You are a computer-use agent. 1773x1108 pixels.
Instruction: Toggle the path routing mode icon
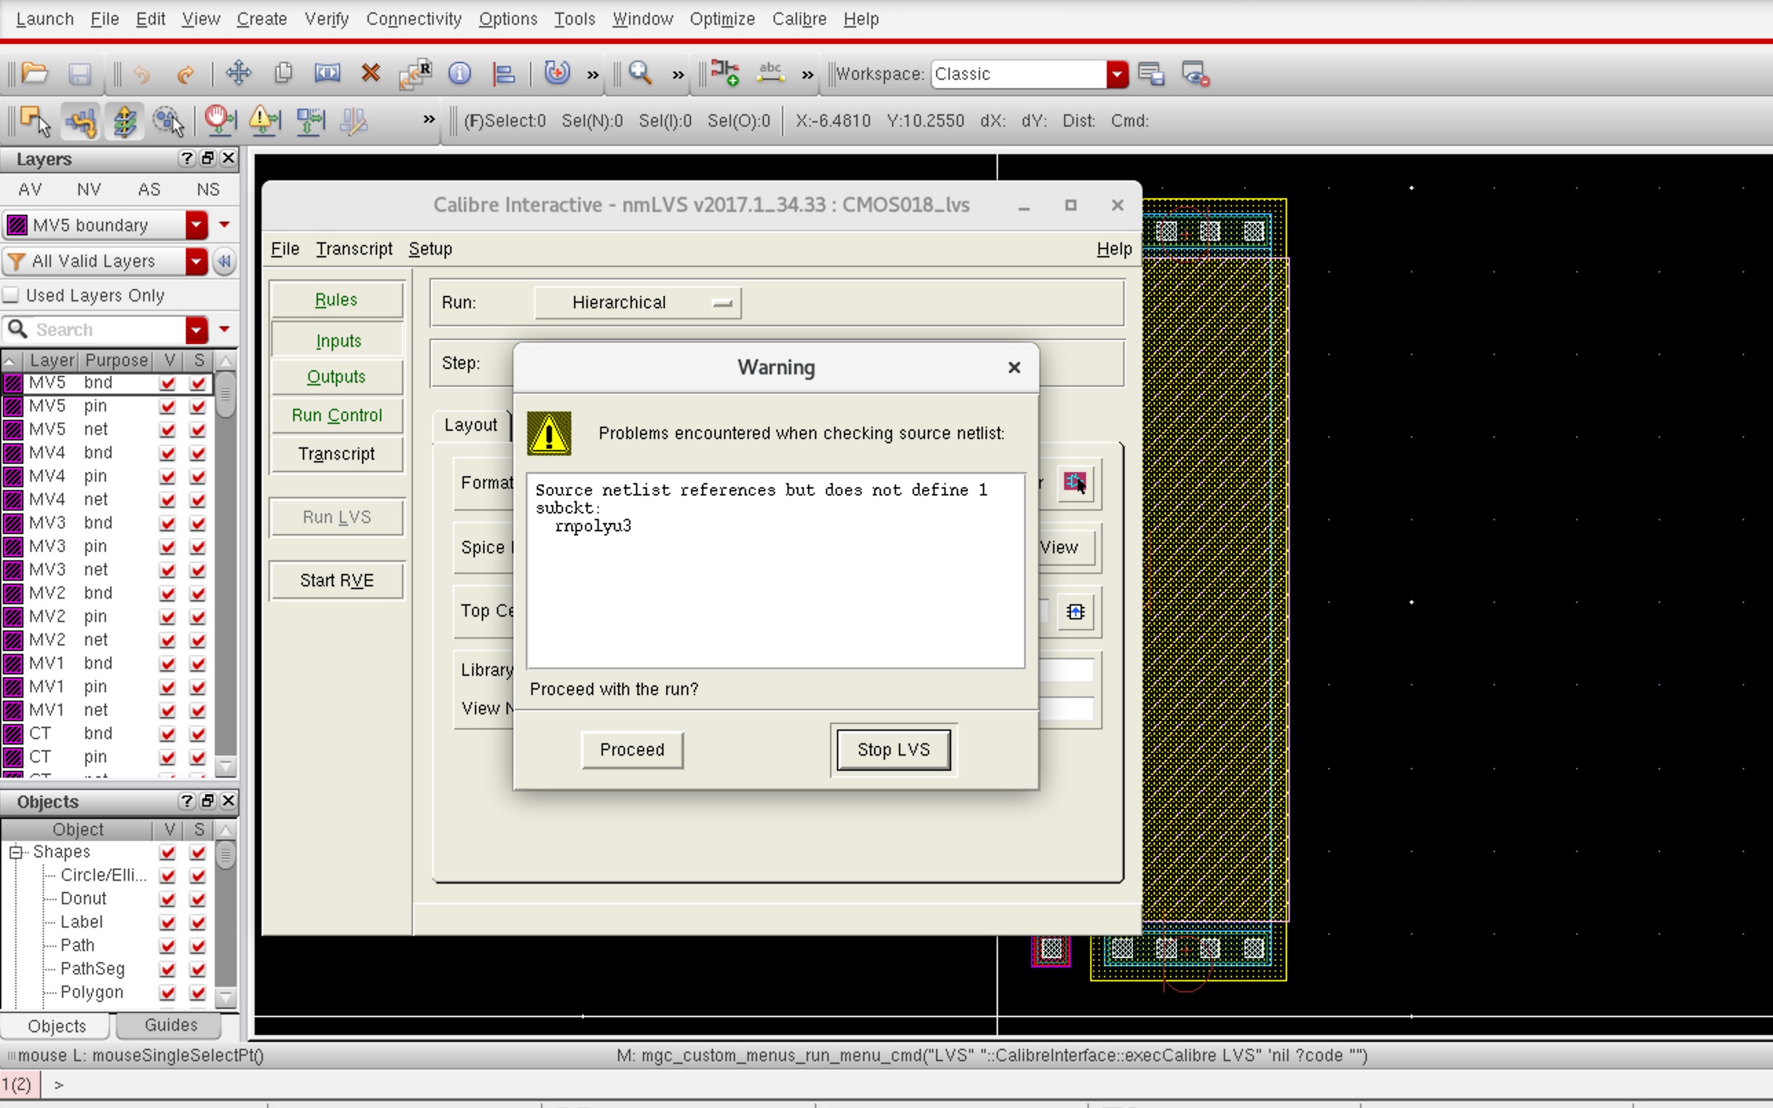point(81,121)
